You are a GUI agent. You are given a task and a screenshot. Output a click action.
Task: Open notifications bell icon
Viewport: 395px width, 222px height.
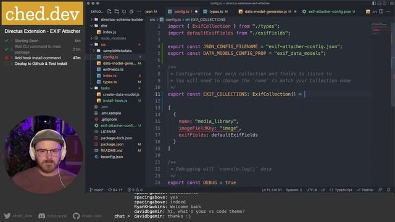pos(388,190)
